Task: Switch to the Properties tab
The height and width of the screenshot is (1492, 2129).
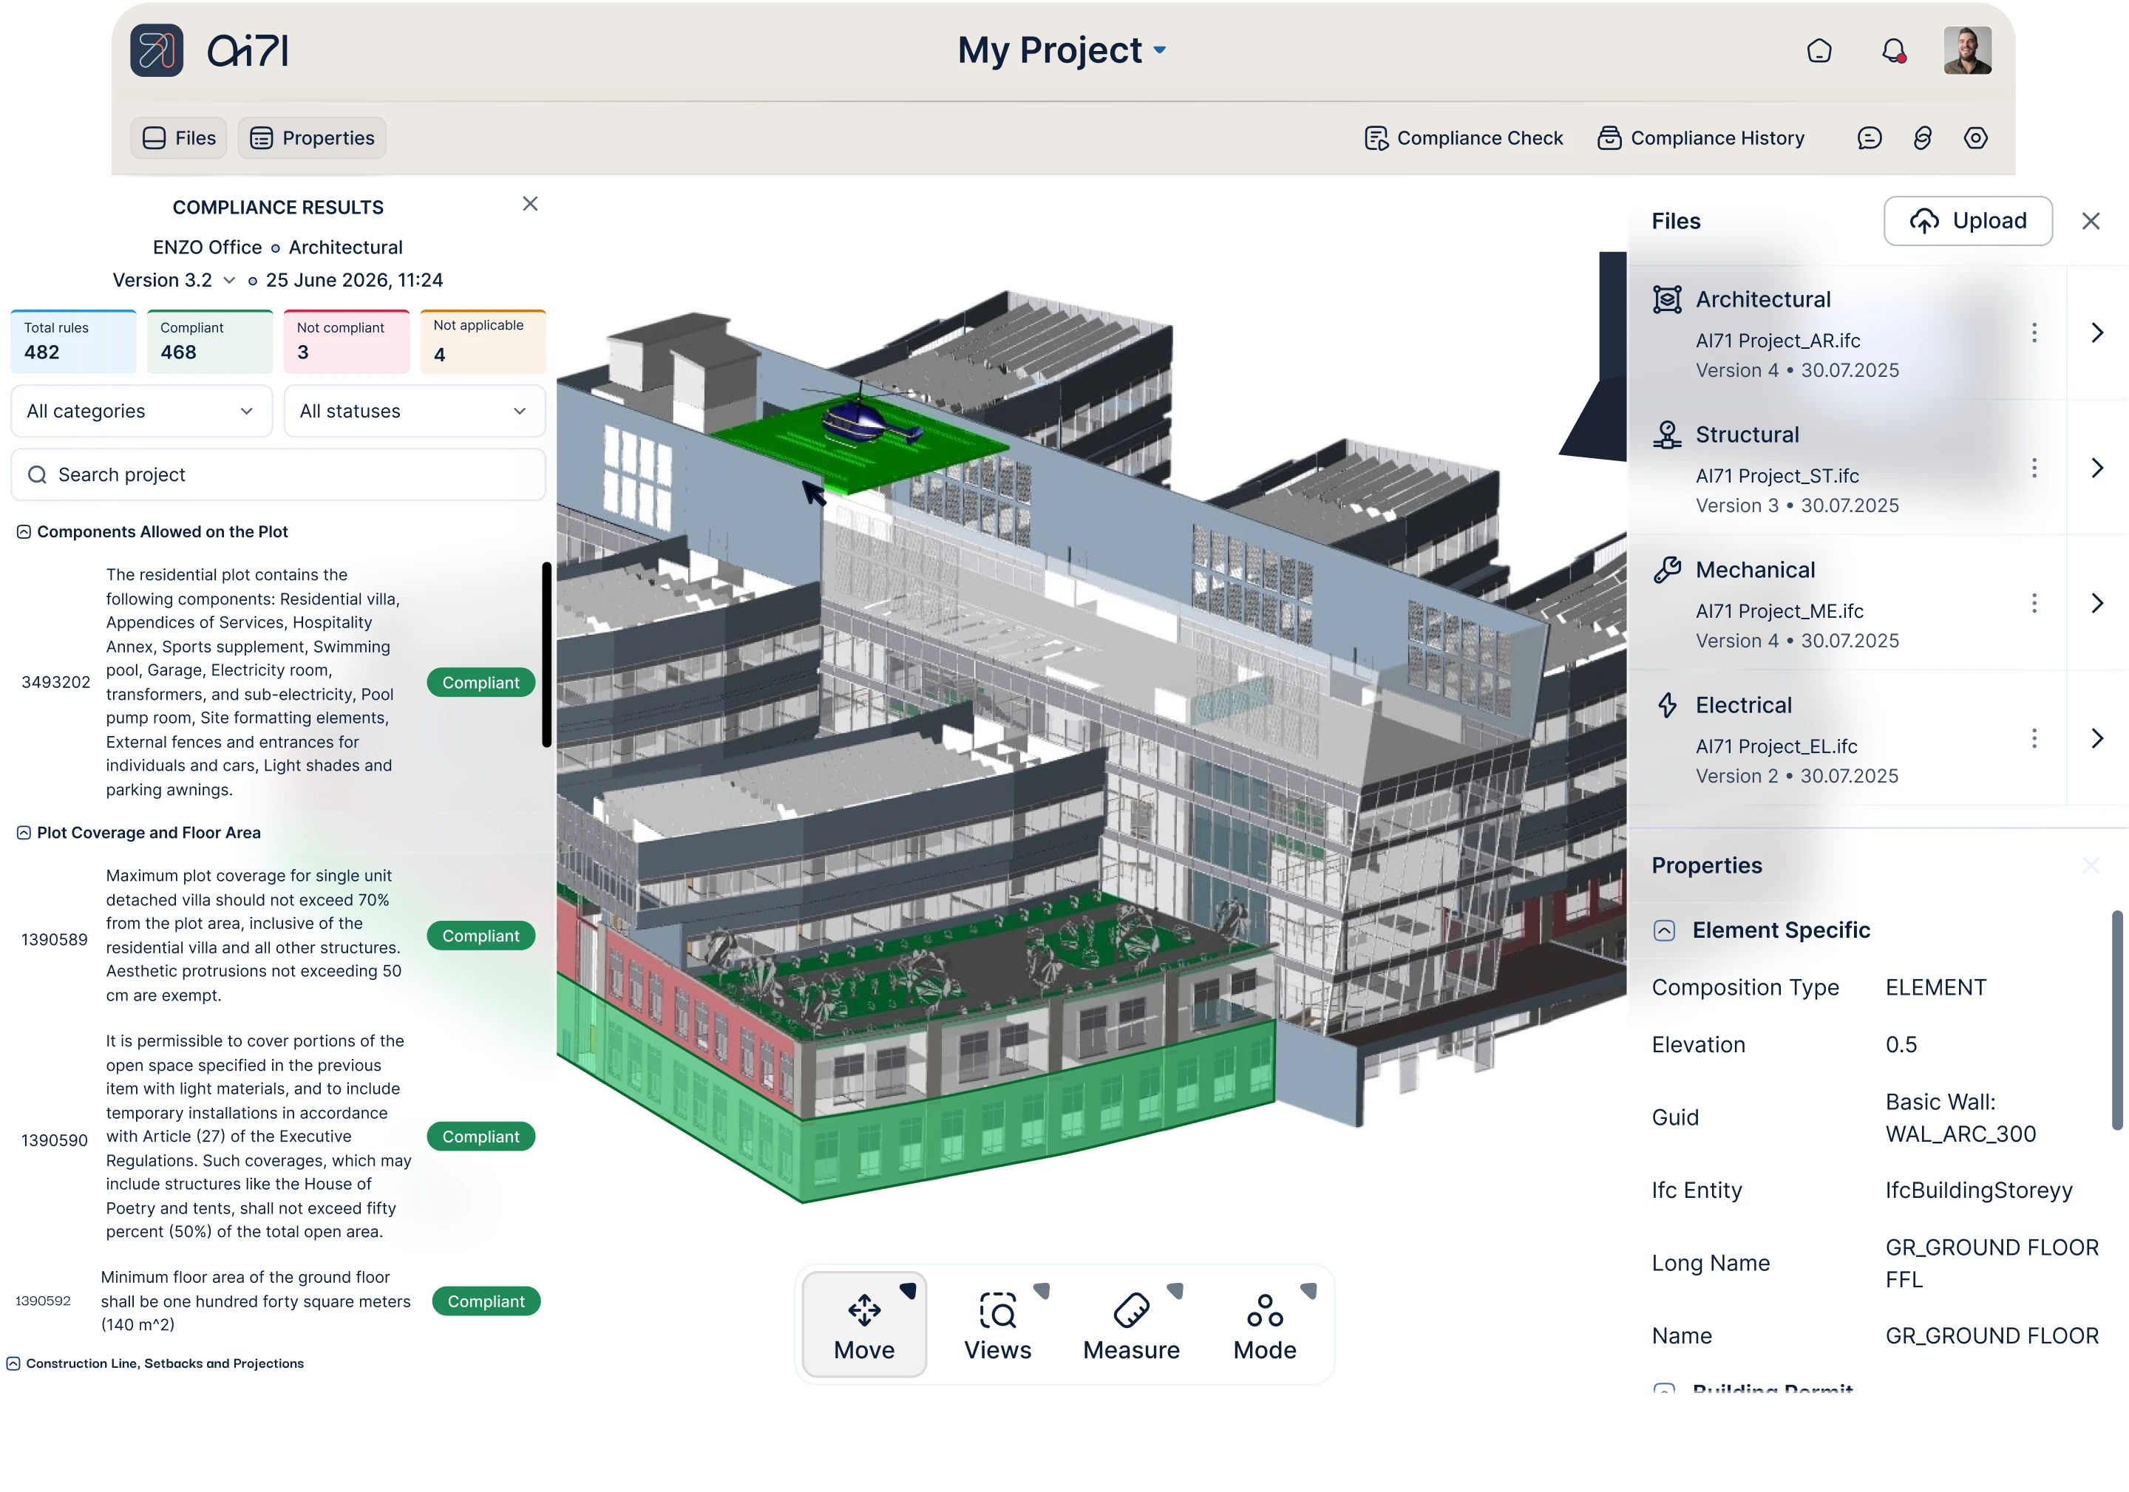Action: tap(313, 138)
